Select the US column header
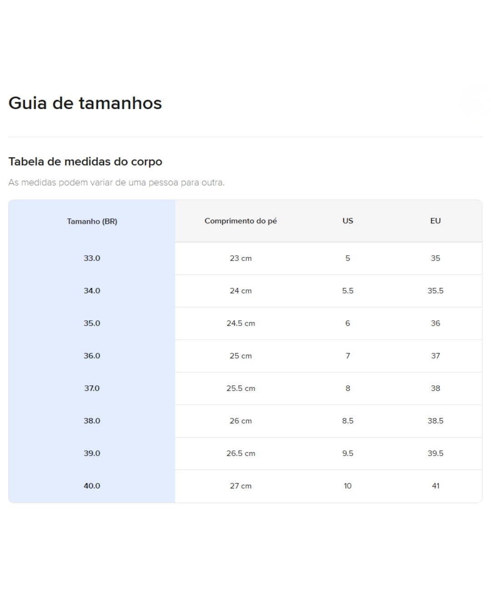The width and height of the screenshot is (491, 614). pos(347,221)
